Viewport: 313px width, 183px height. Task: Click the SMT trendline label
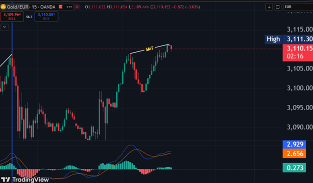[x=149, y=49]
